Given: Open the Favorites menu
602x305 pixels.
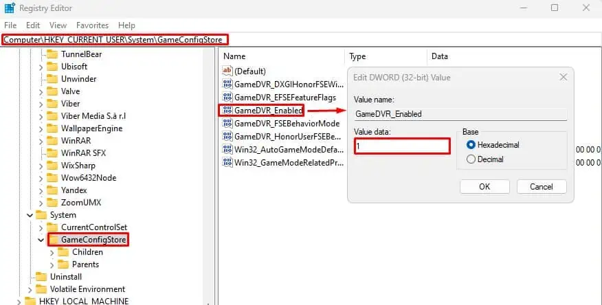Looking at the screenshot, I should pyautogui.click(x=92, y=25).
